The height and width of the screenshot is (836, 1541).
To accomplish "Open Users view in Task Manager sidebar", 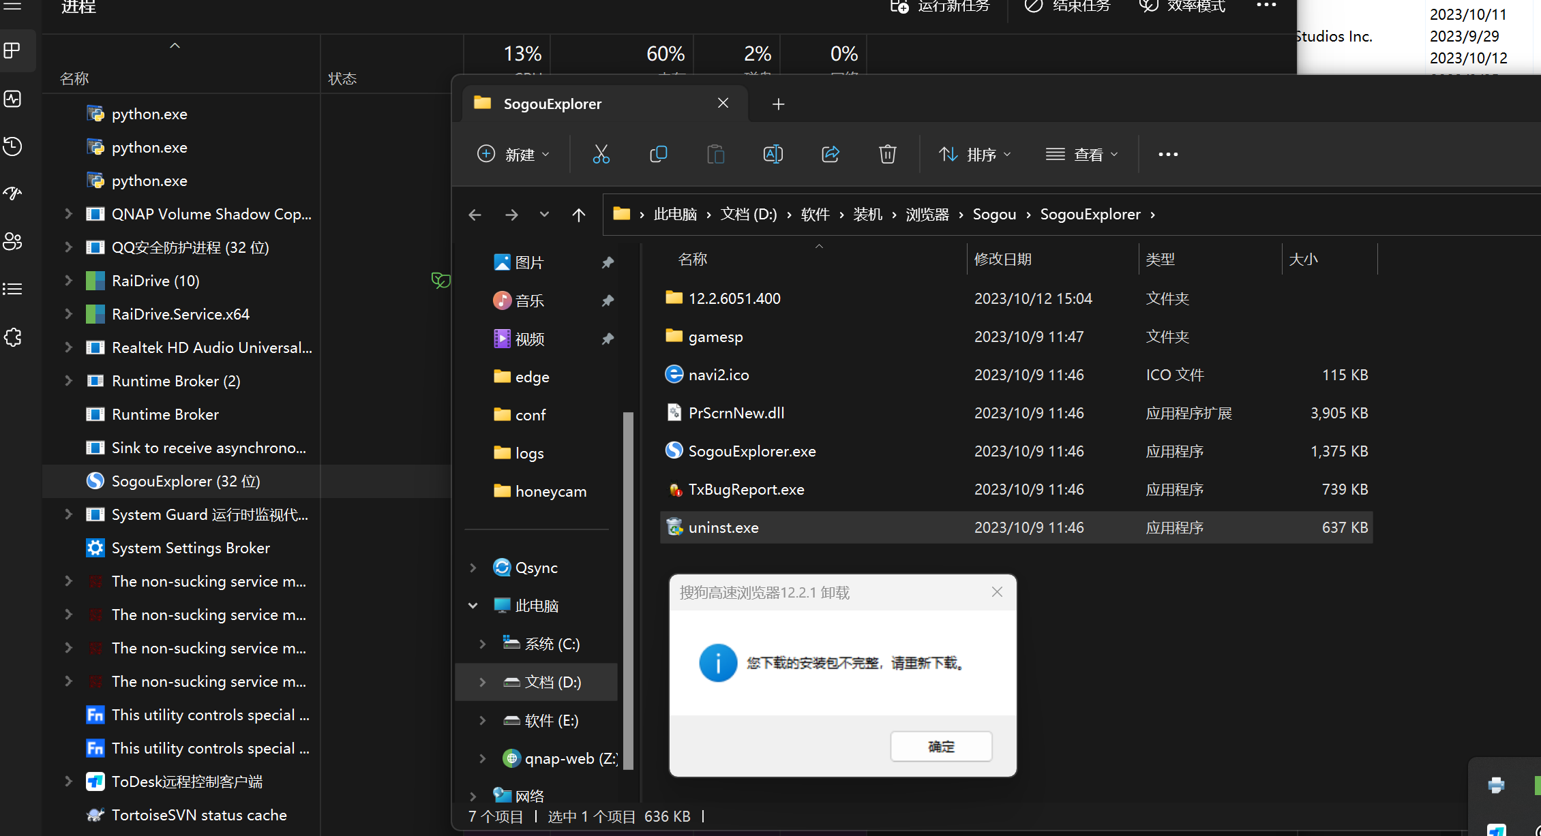I will 12,241.
